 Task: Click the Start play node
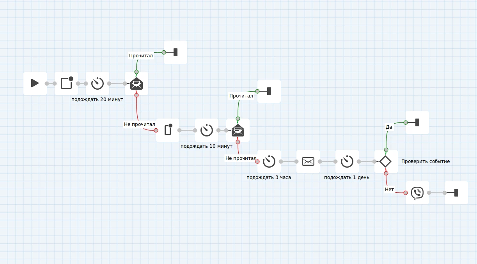pyautogui.click(x=35, y=83)
